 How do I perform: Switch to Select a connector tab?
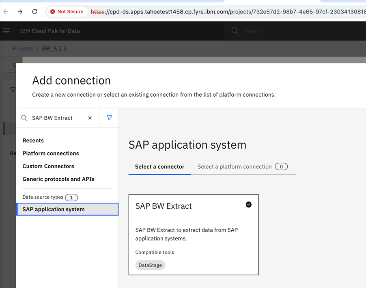tap(159, 167)
